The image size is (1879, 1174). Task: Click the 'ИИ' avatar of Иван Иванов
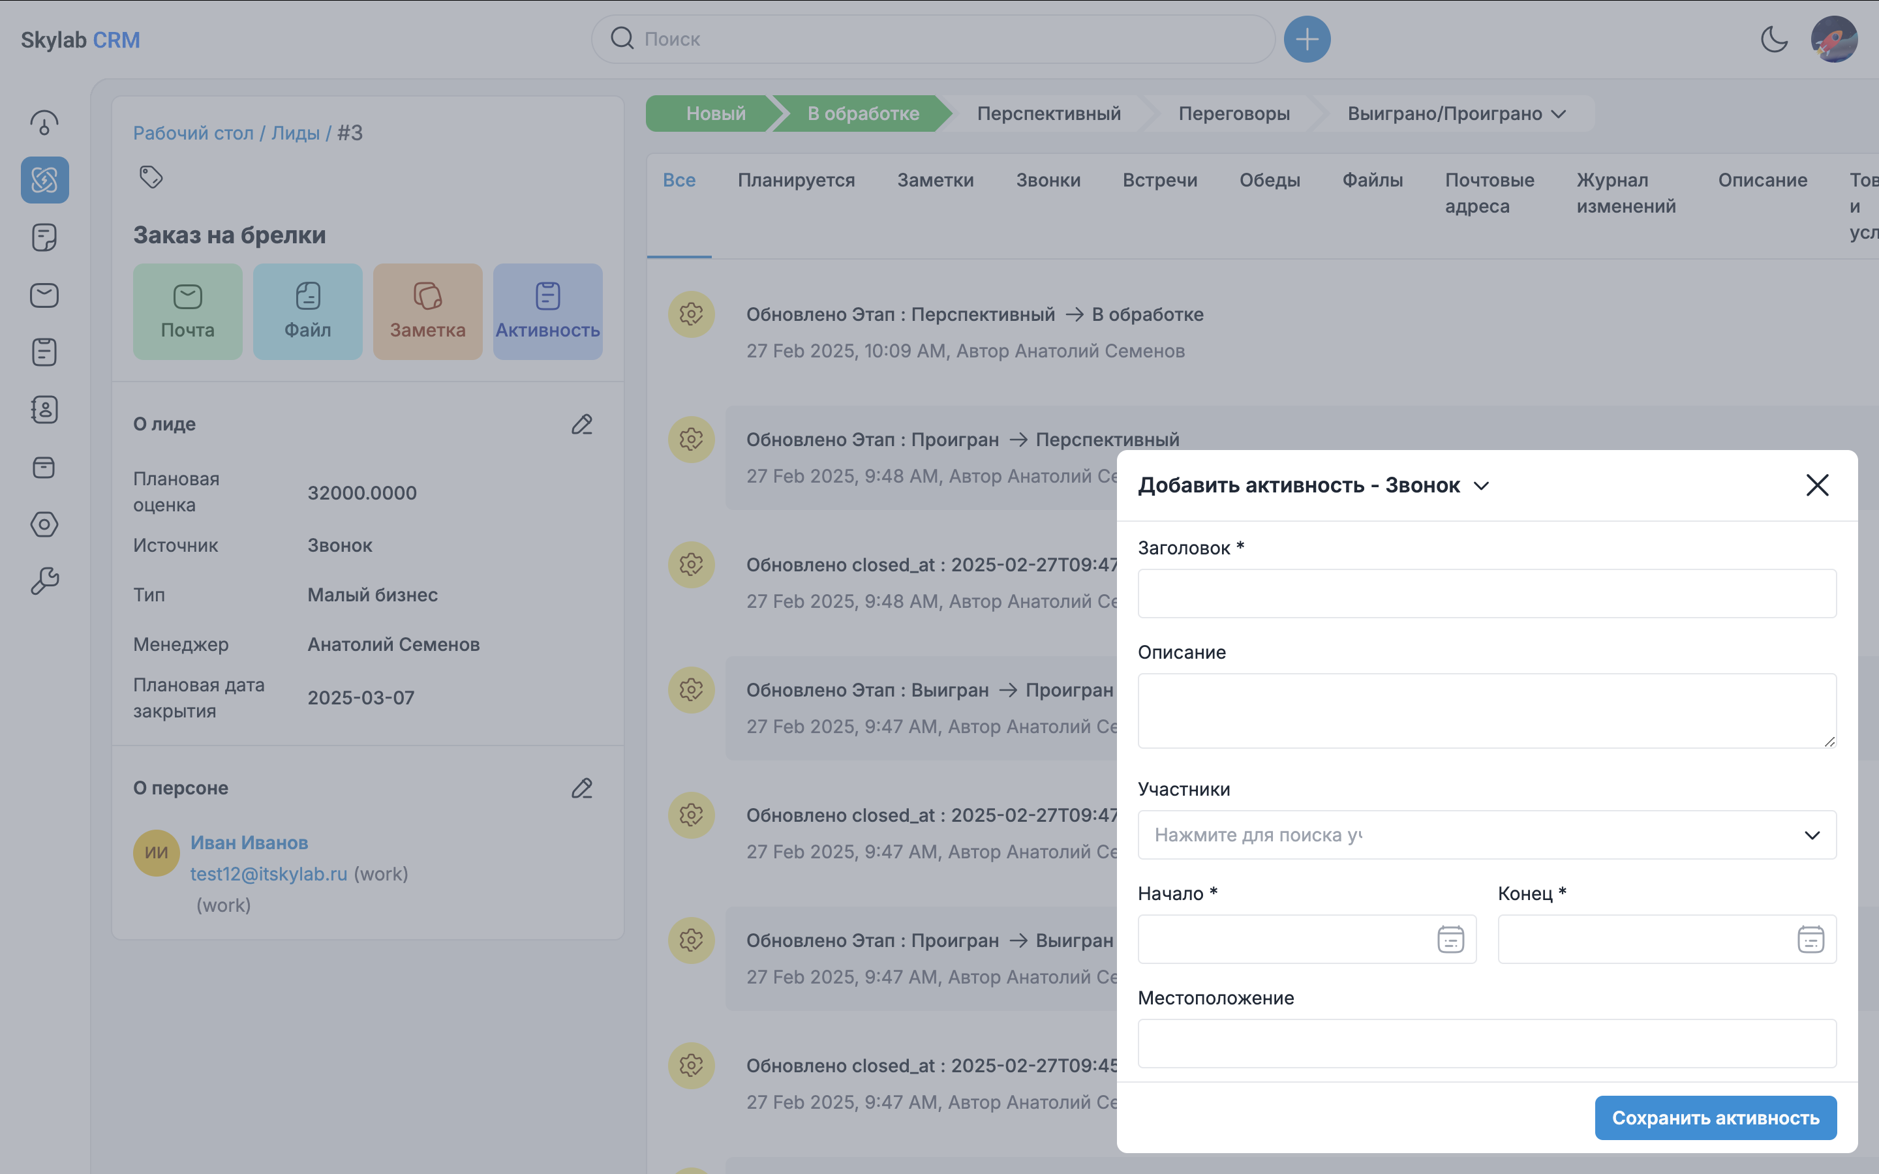[x=156, y=852]
